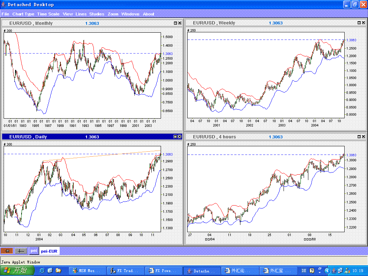Switch to 外汇论 taskbar button
Screen dimensions: 368x276
click(x=240, y=271)
